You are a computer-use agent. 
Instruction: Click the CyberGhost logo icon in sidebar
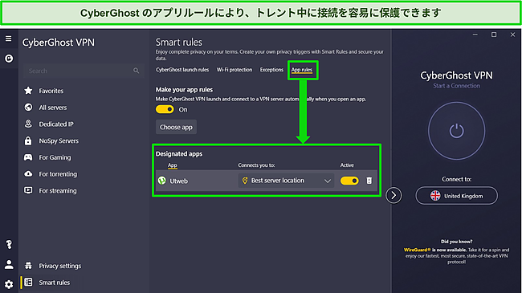click(9, 59)
